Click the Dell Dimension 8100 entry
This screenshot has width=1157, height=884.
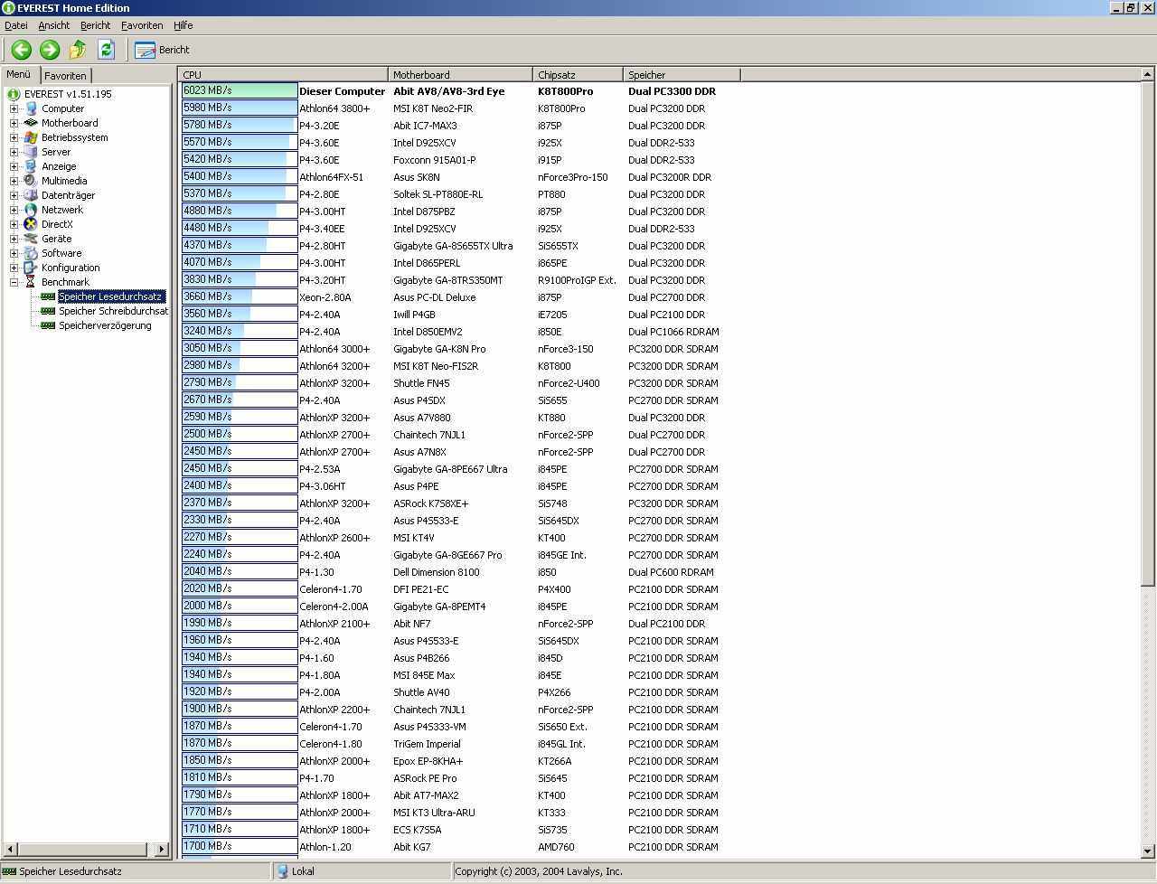[437, 572]
